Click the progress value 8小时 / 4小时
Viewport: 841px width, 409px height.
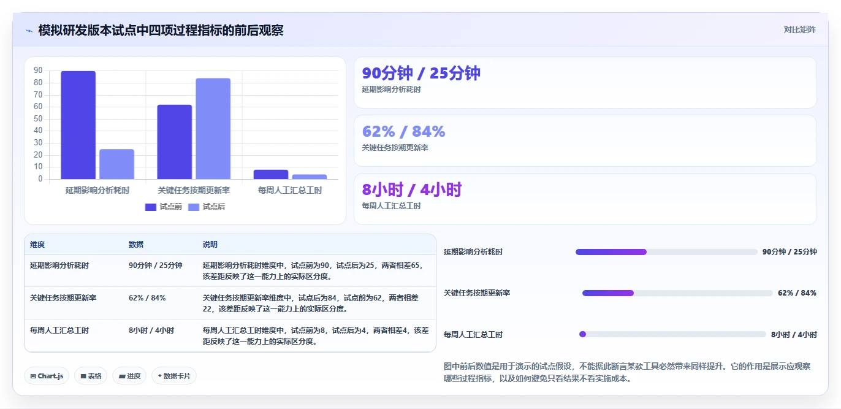[x=794, y=335]
